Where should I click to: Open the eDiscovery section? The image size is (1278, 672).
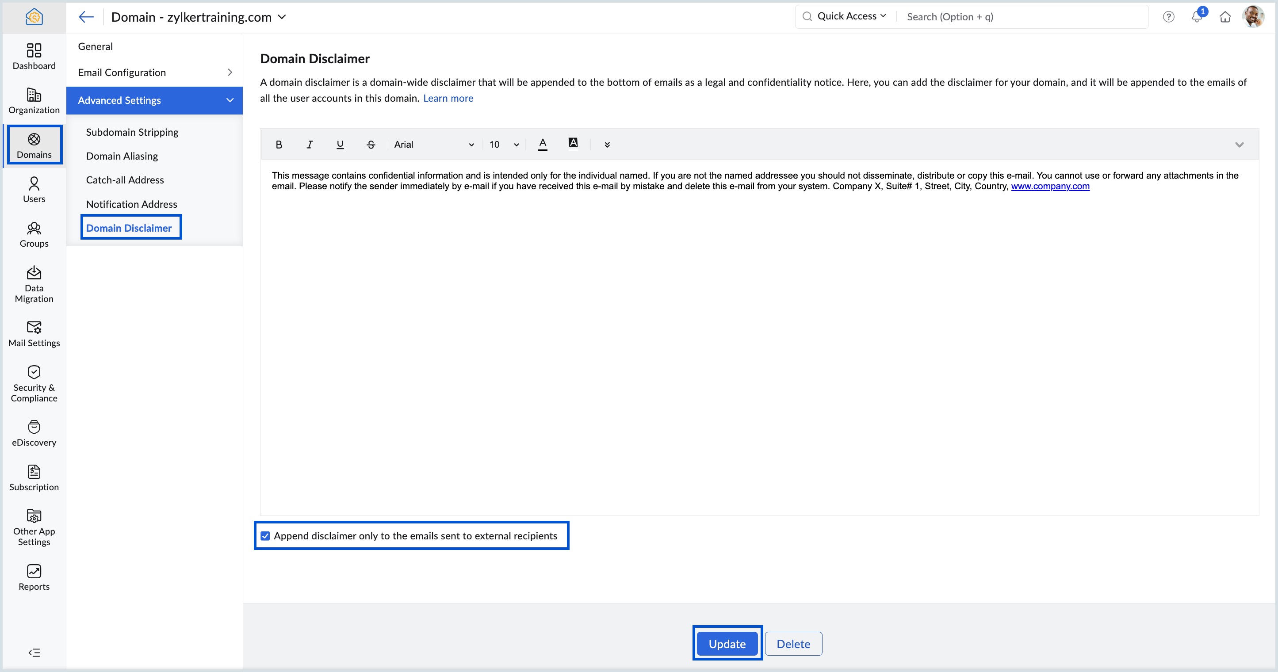point(34,433)
